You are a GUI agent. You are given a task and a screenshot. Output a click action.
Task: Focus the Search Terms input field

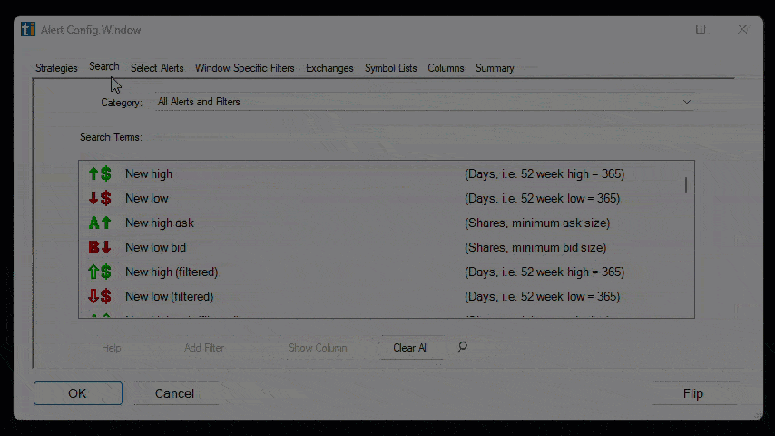point(425,136)
